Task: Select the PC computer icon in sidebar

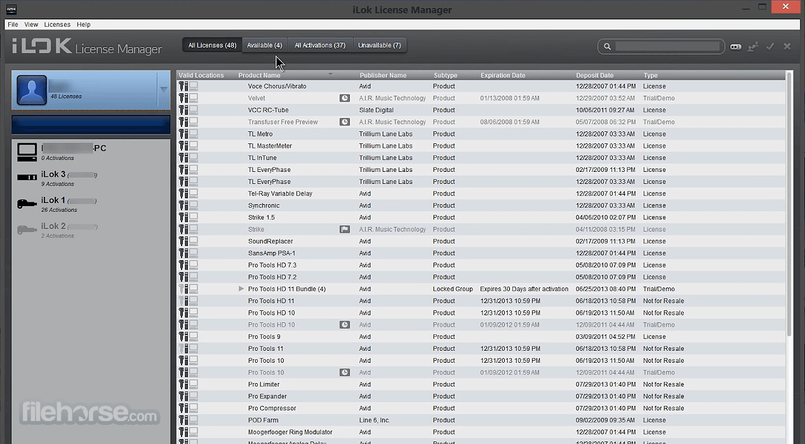Action: pos(27,151)
